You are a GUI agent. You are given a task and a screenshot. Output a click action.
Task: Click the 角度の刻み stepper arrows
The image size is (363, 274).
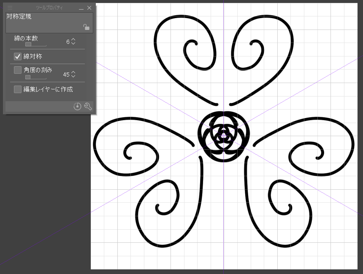[73, 74]
